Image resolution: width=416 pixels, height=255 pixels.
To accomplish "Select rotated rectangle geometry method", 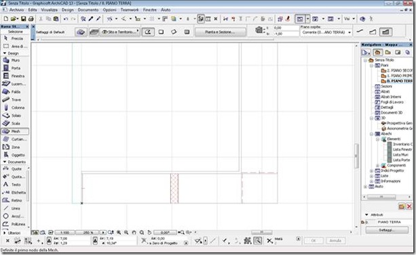I will [x=174, y=32].
